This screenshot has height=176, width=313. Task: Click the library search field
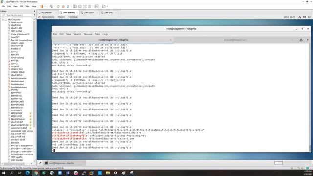[x=17, y=15]
